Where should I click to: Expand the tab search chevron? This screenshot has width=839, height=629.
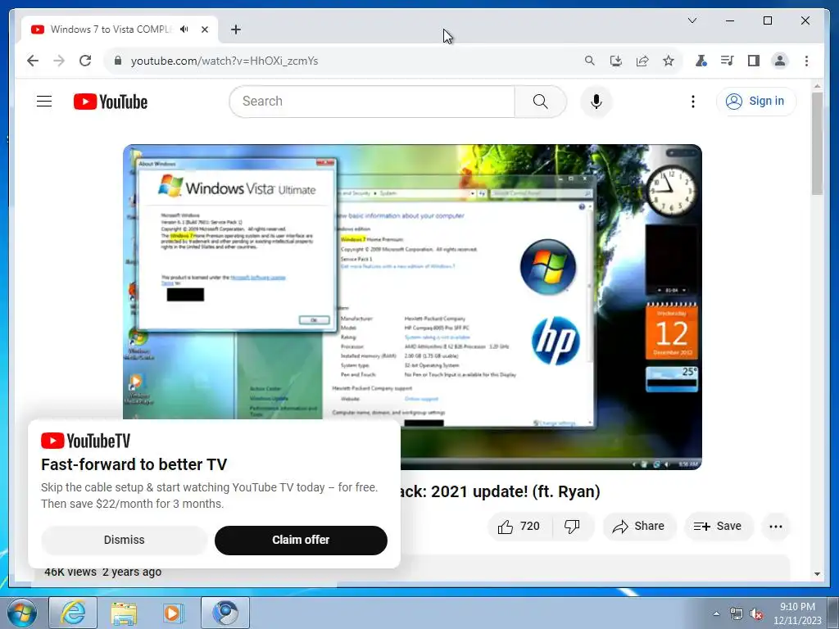click(692, 20)
